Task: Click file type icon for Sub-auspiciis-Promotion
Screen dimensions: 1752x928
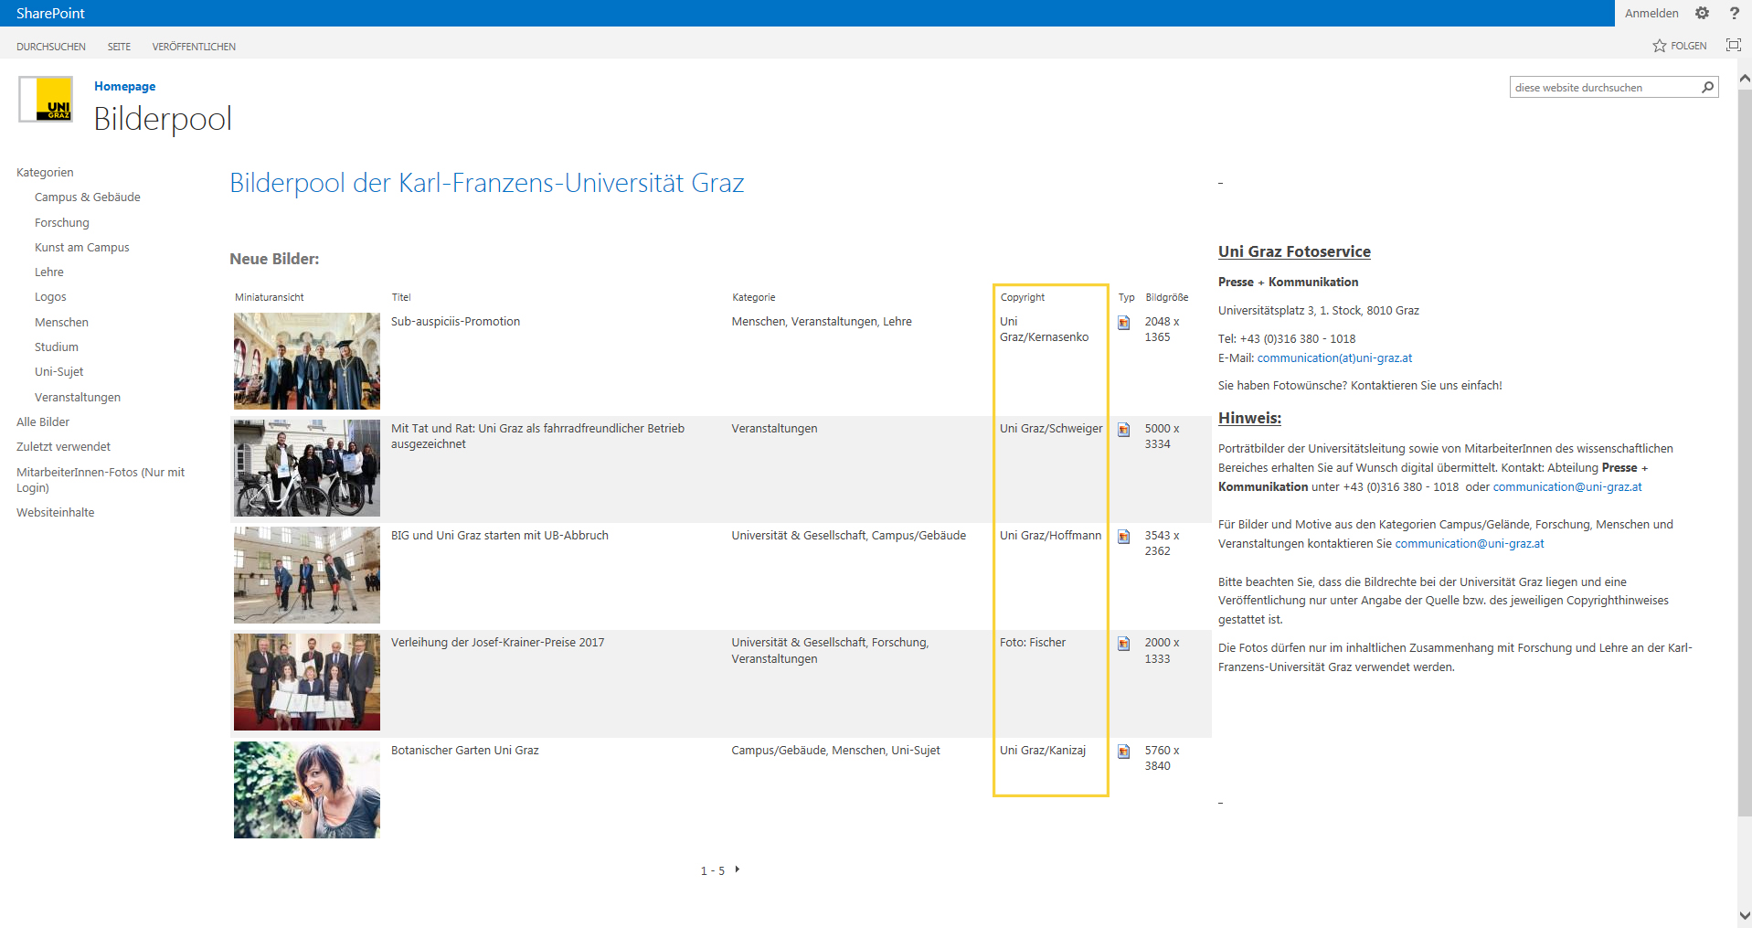Action: pos(1124,323)
